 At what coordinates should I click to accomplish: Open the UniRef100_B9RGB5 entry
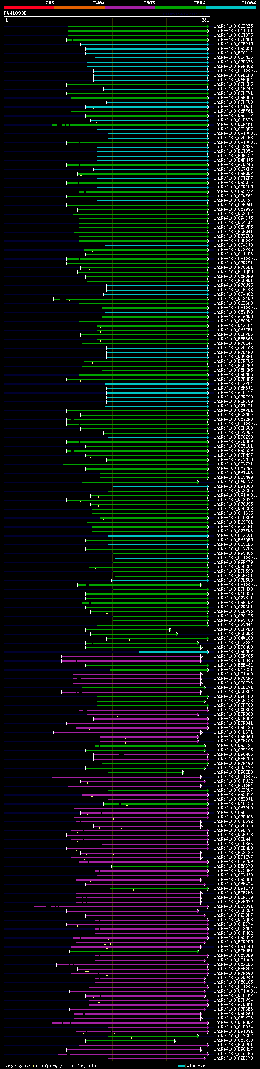click(233, 98)
